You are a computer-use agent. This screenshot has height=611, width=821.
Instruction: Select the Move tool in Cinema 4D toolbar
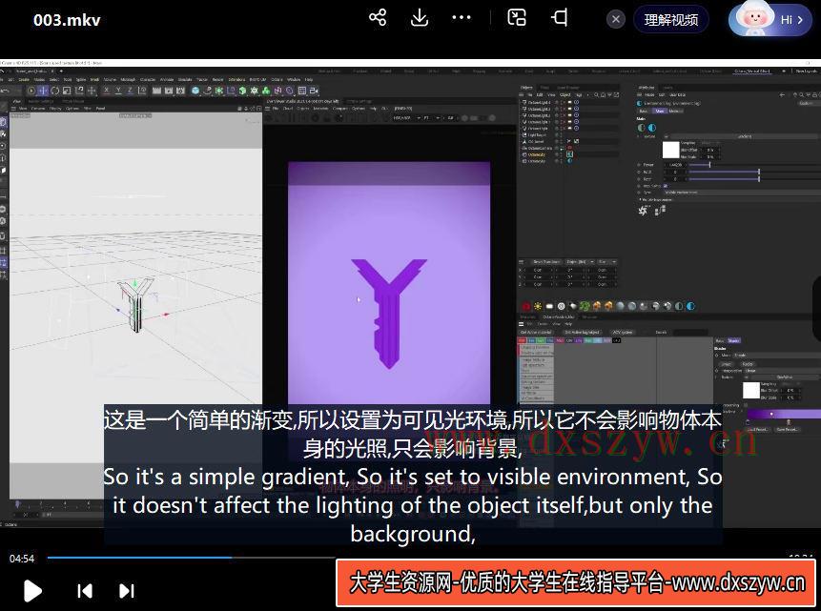(43, 91)
